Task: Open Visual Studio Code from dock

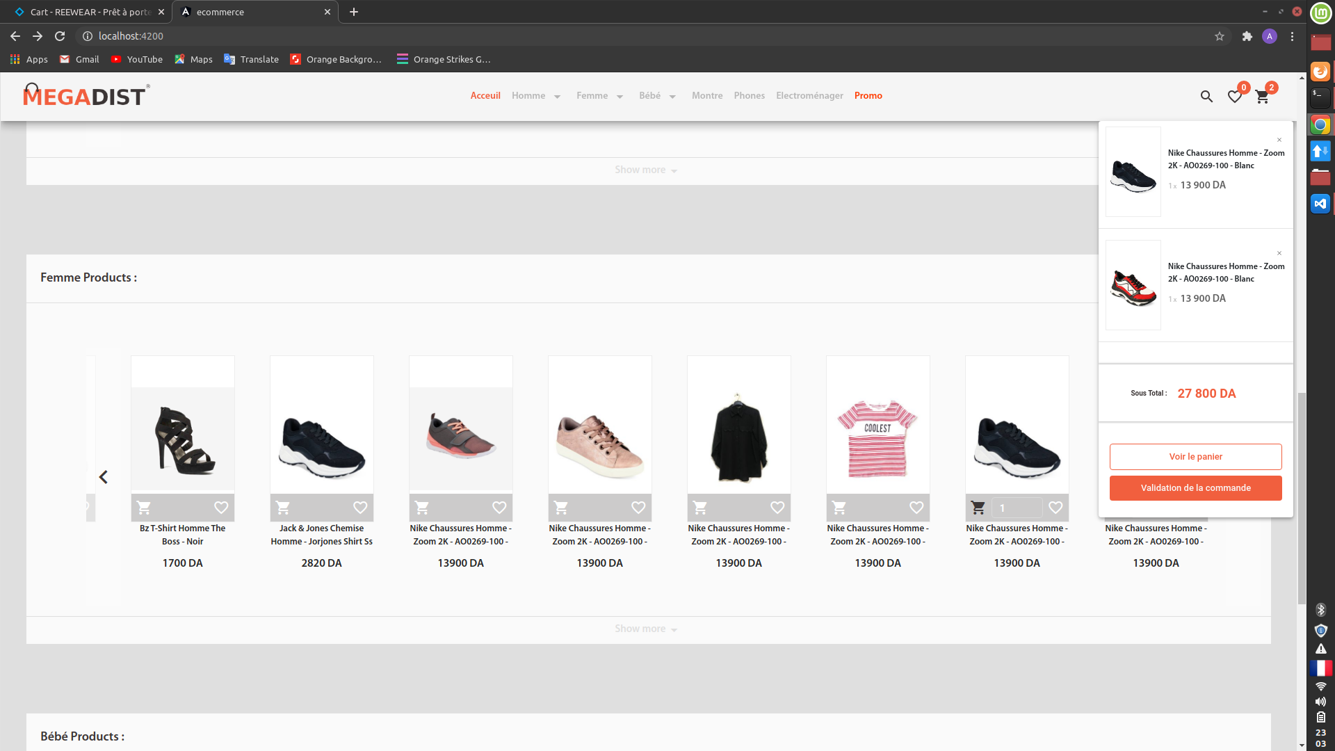Action: coord(1320,204)
